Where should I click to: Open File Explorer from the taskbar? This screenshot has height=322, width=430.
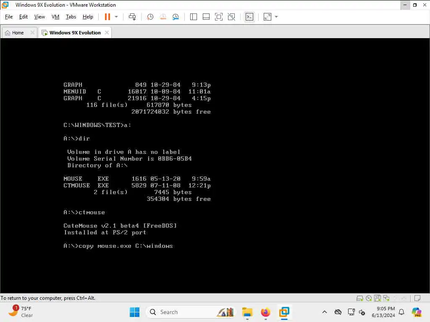pyautogui.click(x=247, y=312)
